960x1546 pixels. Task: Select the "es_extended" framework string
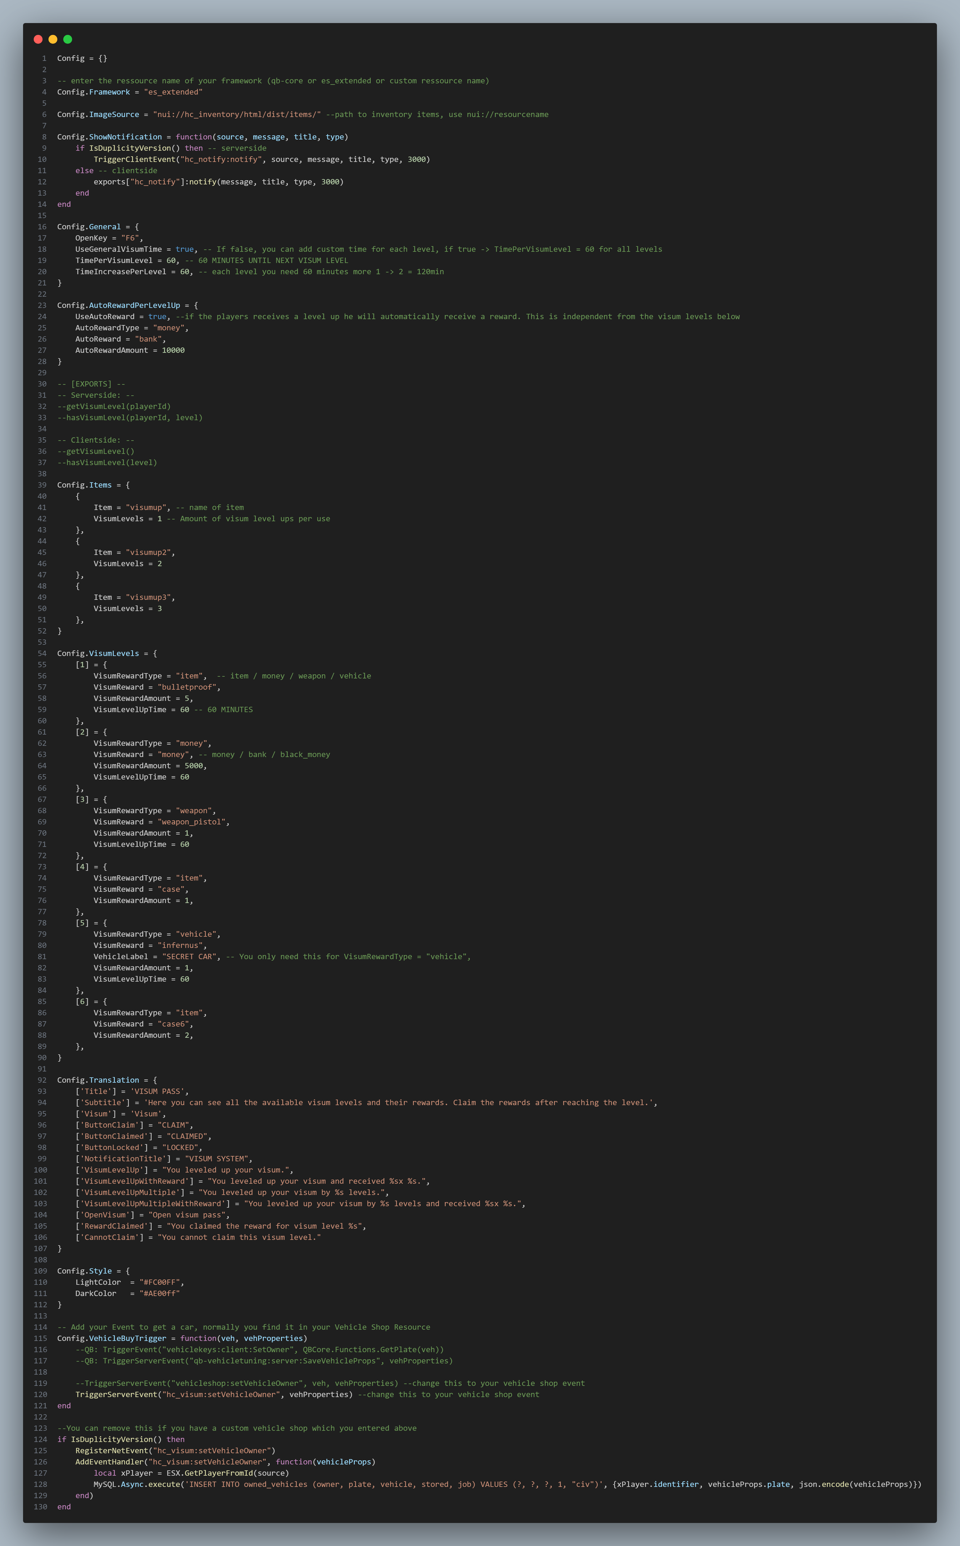pyautogui.click(x=173, y=92)
